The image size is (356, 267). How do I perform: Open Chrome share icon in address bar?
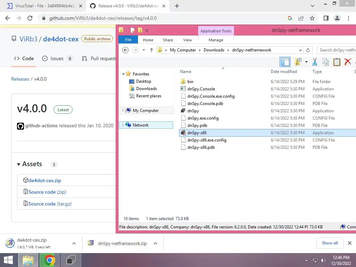click(301, 18)
